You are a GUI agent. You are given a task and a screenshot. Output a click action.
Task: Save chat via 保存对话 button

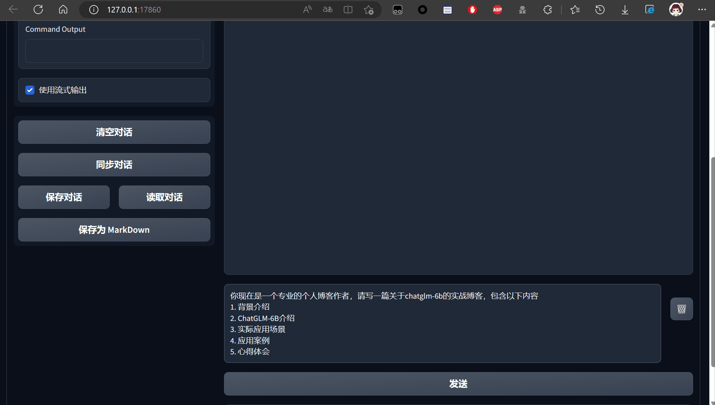click(64, 197)
